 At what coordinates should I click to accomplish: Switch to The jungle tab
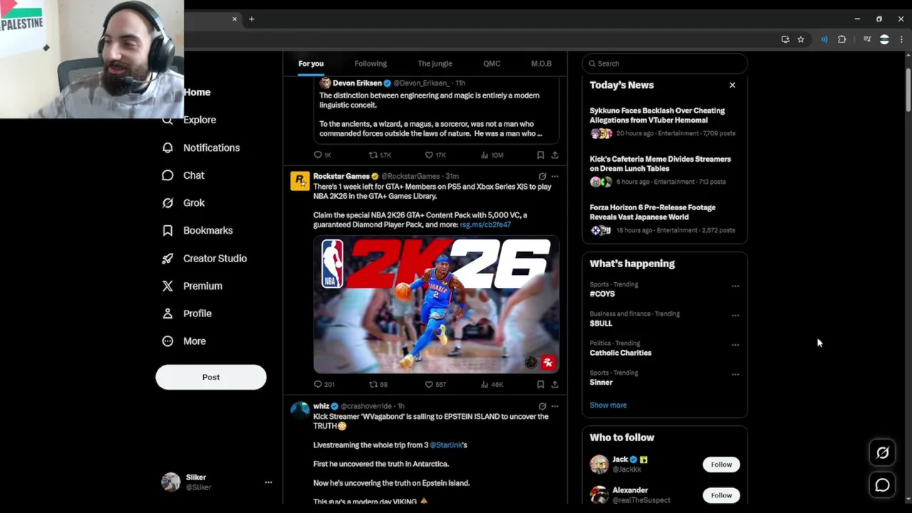pyautogui.click(x=435, y=63)
